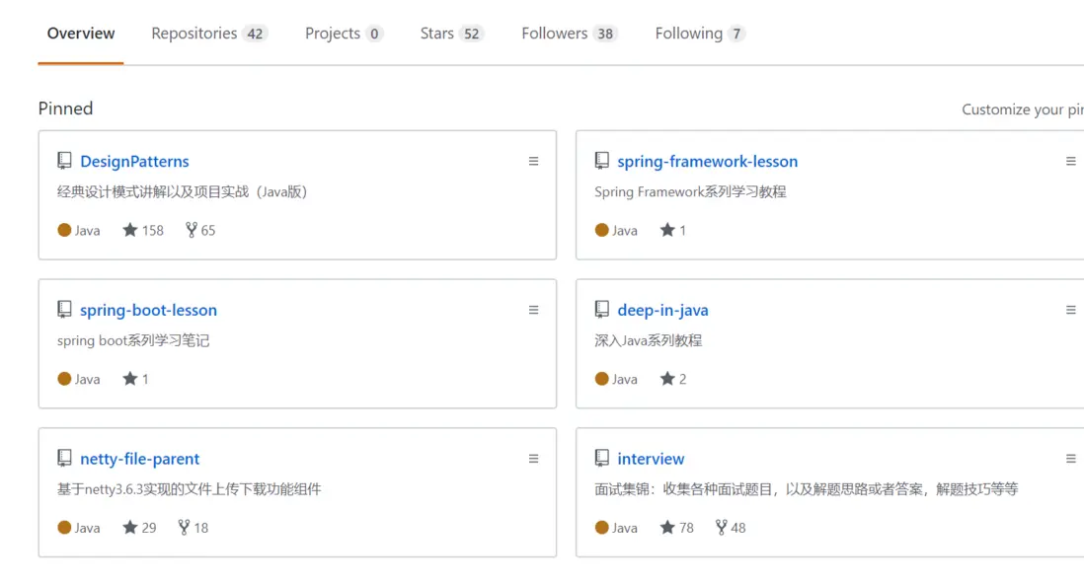View the Followers tab
Image resolution: width=1084 pixels, height=585 pixels.
(x=569, y=34)
